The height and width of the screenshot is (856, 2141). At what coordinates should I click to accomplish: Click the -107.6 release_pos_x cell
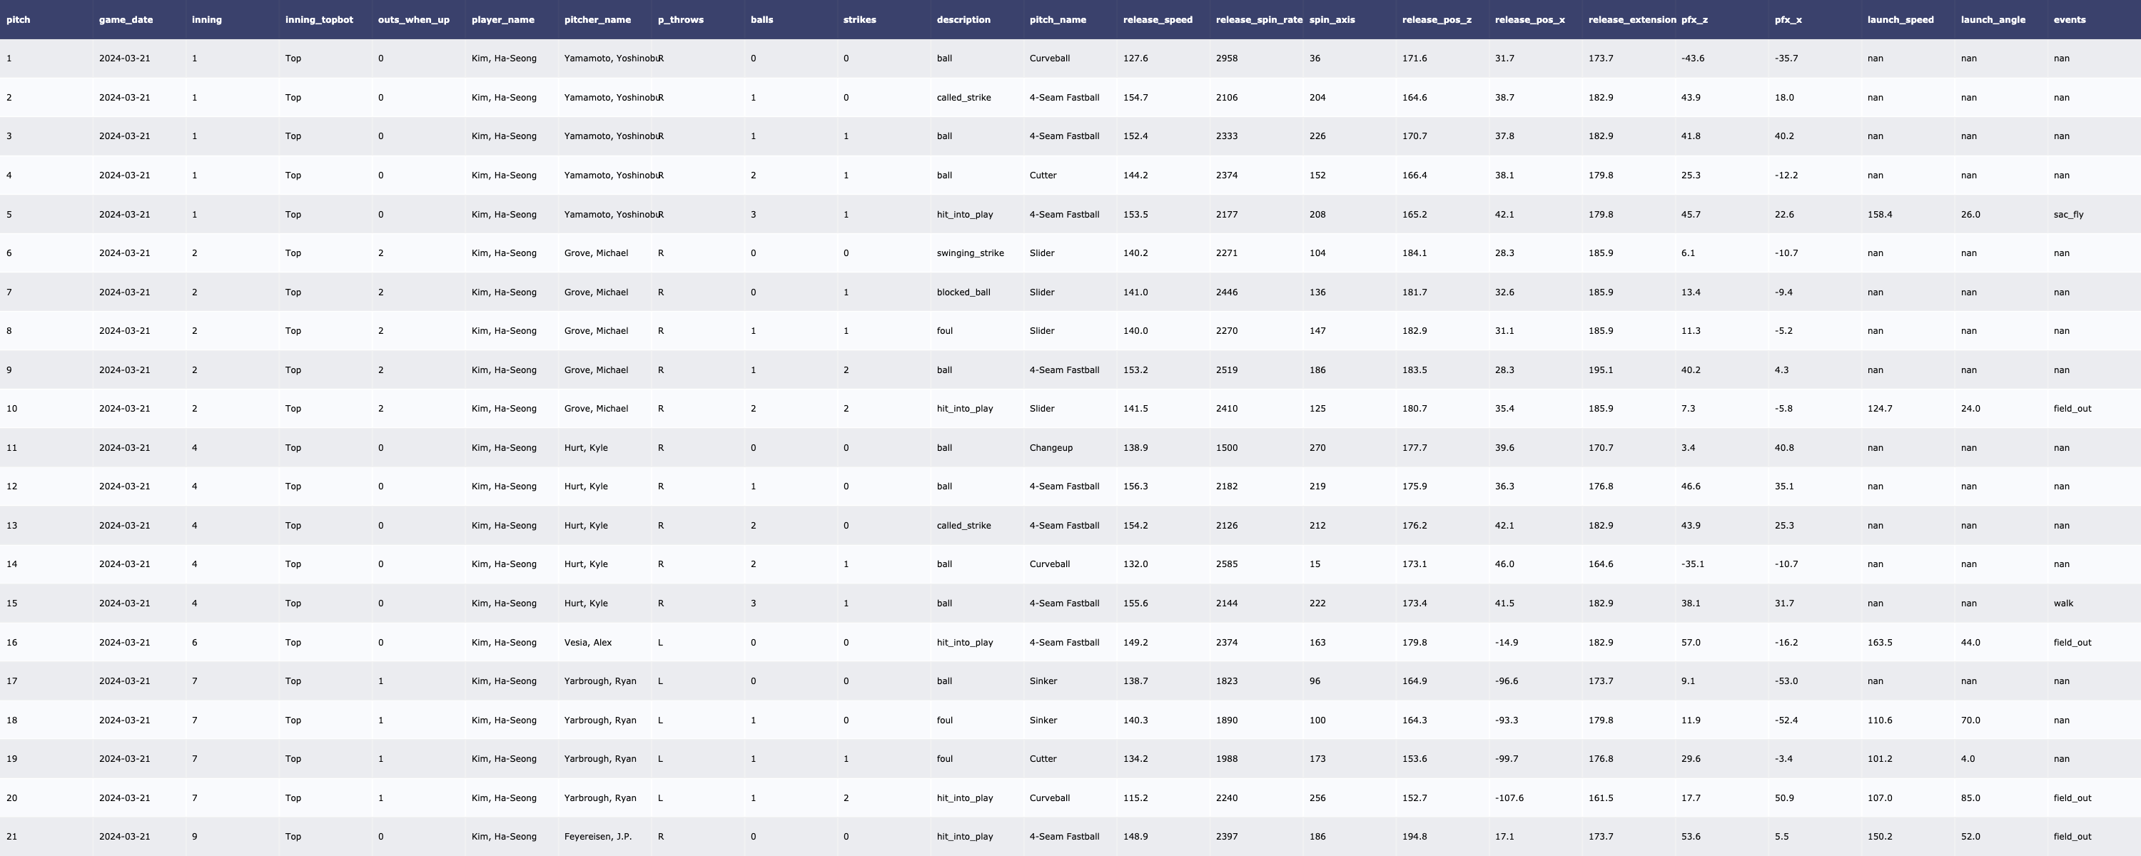[x=1509, y=798]
